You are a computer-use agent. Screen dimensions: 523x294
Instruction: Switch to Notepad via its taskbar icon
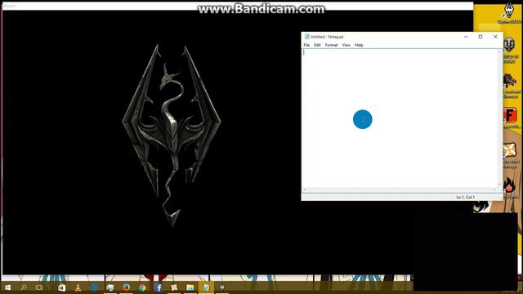point(206,287)
